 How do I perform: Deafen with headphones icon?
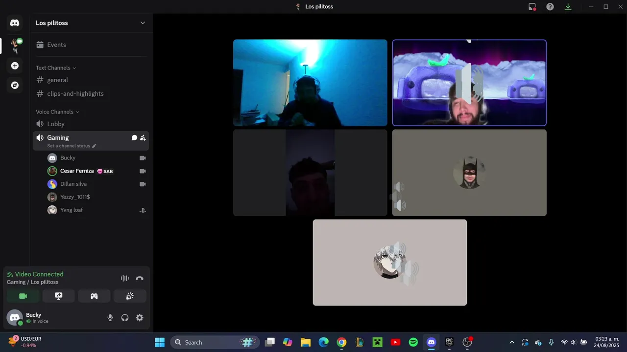[125, 318]
